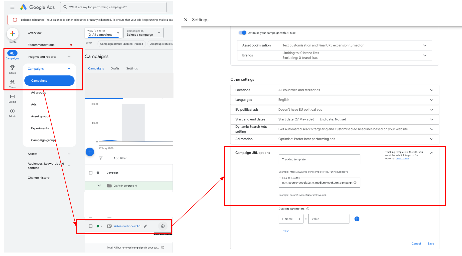
Task: Select the Campaigns tab under heading
Action: pos(96,68)
